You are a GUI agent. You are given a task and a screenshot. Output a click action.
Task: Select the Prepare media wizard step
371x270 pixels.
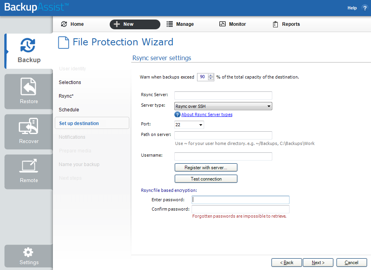coord(75,151)
